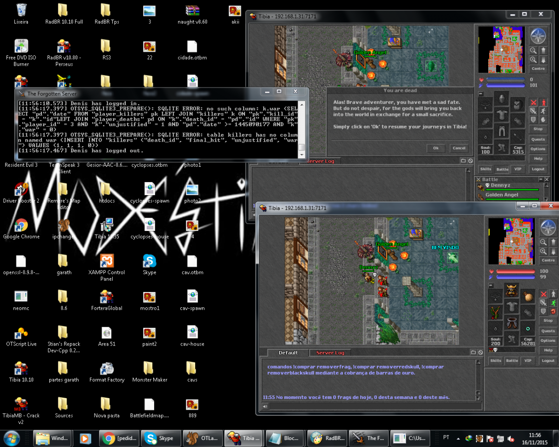Click the leg armor slot in front Tibia inventory
559x447 pixels.
pyautogui.click(x=511, y=322)
